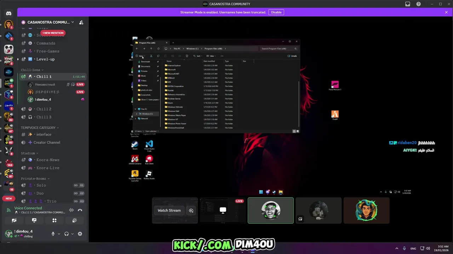This screenshot has height=254, width=453.
Task: Click the Windows tray microphone icon
Action: [x=404, y=248]
